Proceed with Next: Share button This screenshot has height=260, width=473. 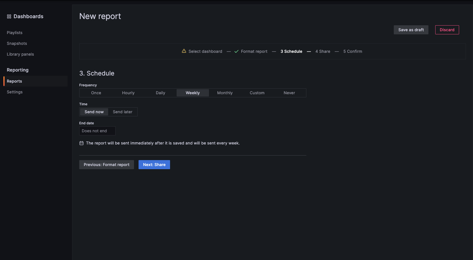tap(154, 165)
